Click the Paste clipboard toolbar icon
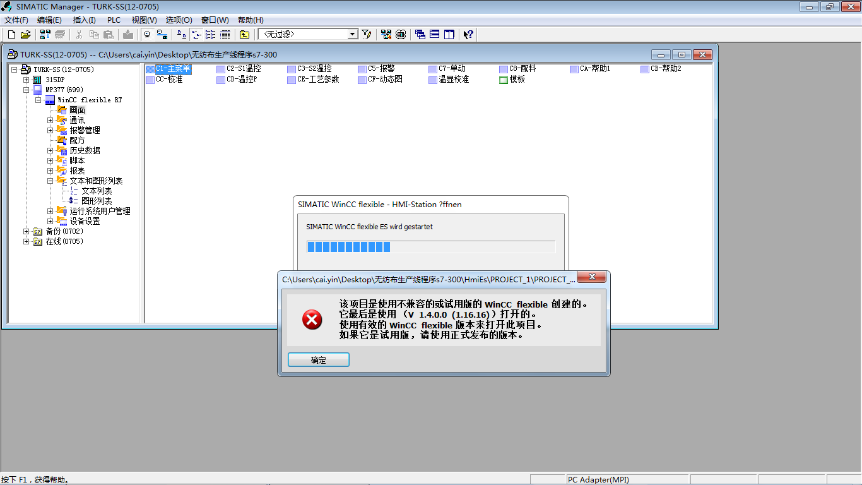Image resolution: width=862 pixels, height=485 pixels. coord(108,34)
